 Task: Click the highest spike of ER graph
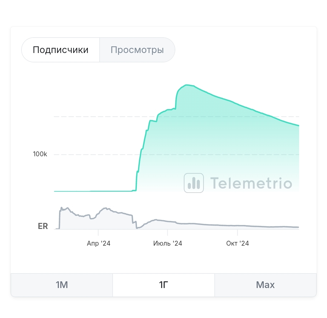[61, 208]
